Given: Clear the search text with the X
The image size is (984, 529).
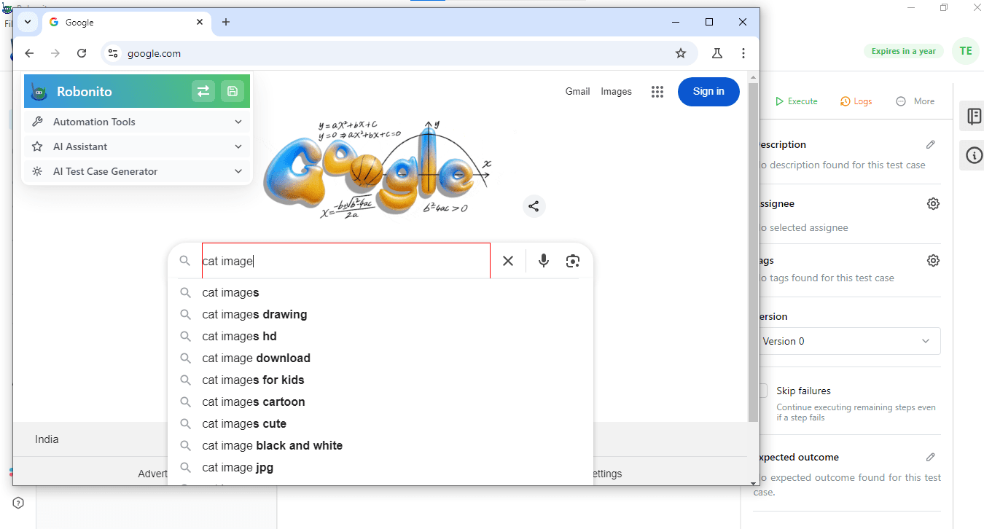Looking at the screenshot, I should click(508, 261).
